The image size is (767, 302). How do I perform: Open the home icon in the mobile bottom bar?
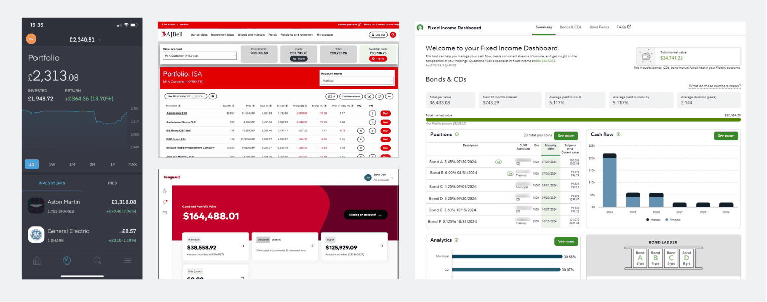point(37,261)
